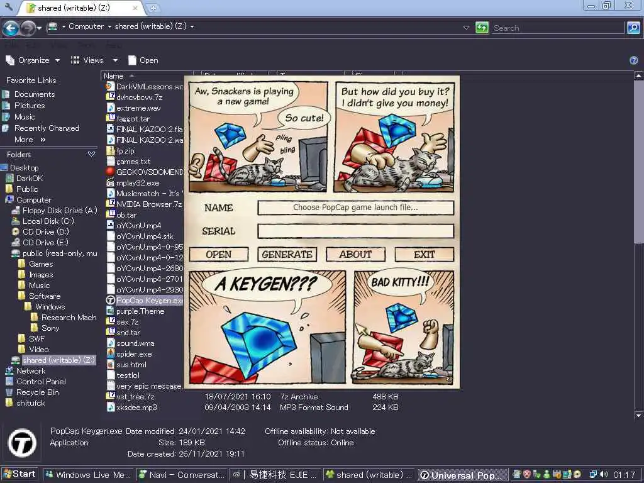Click the mplay32.exe file icon
This screenshot has width=644, height=483.
[x=111, y=183]
